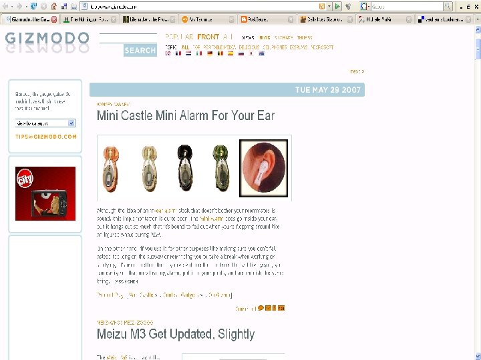The image size is (481, 360).
Task: Click the page scrollbar up arrow
Action: click(478, 30)
